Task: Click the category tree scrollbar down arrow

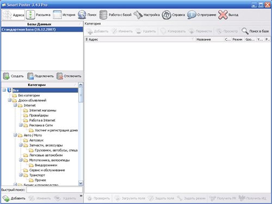Action: pyautogui.click(x=81, y=183)
